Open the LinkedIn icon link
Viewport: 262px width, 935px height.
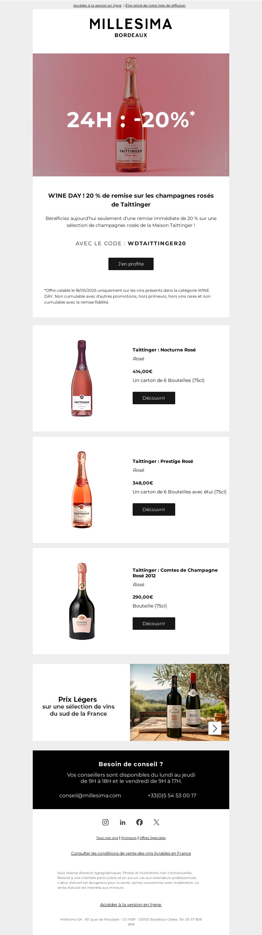122,822
